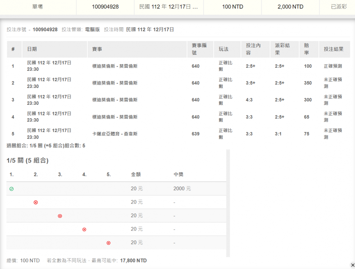Image resolution: width=355 pixels, height=269 pixels.
Task: Select the 單場 cell in the top summary row
Action: tap(37, 7)
